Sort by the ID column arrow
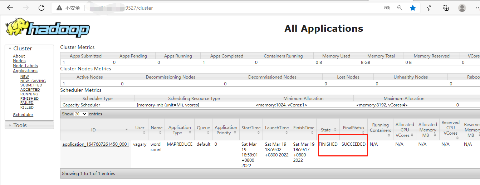This screenshot has height=185, width=480. click(x=127, y=129)
